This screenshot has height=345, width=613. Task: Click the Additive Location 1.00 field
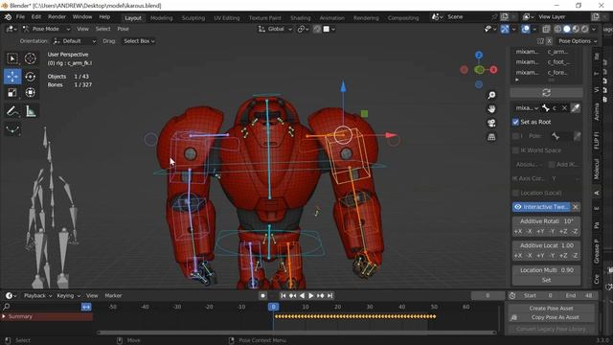[x=546, y=245]
